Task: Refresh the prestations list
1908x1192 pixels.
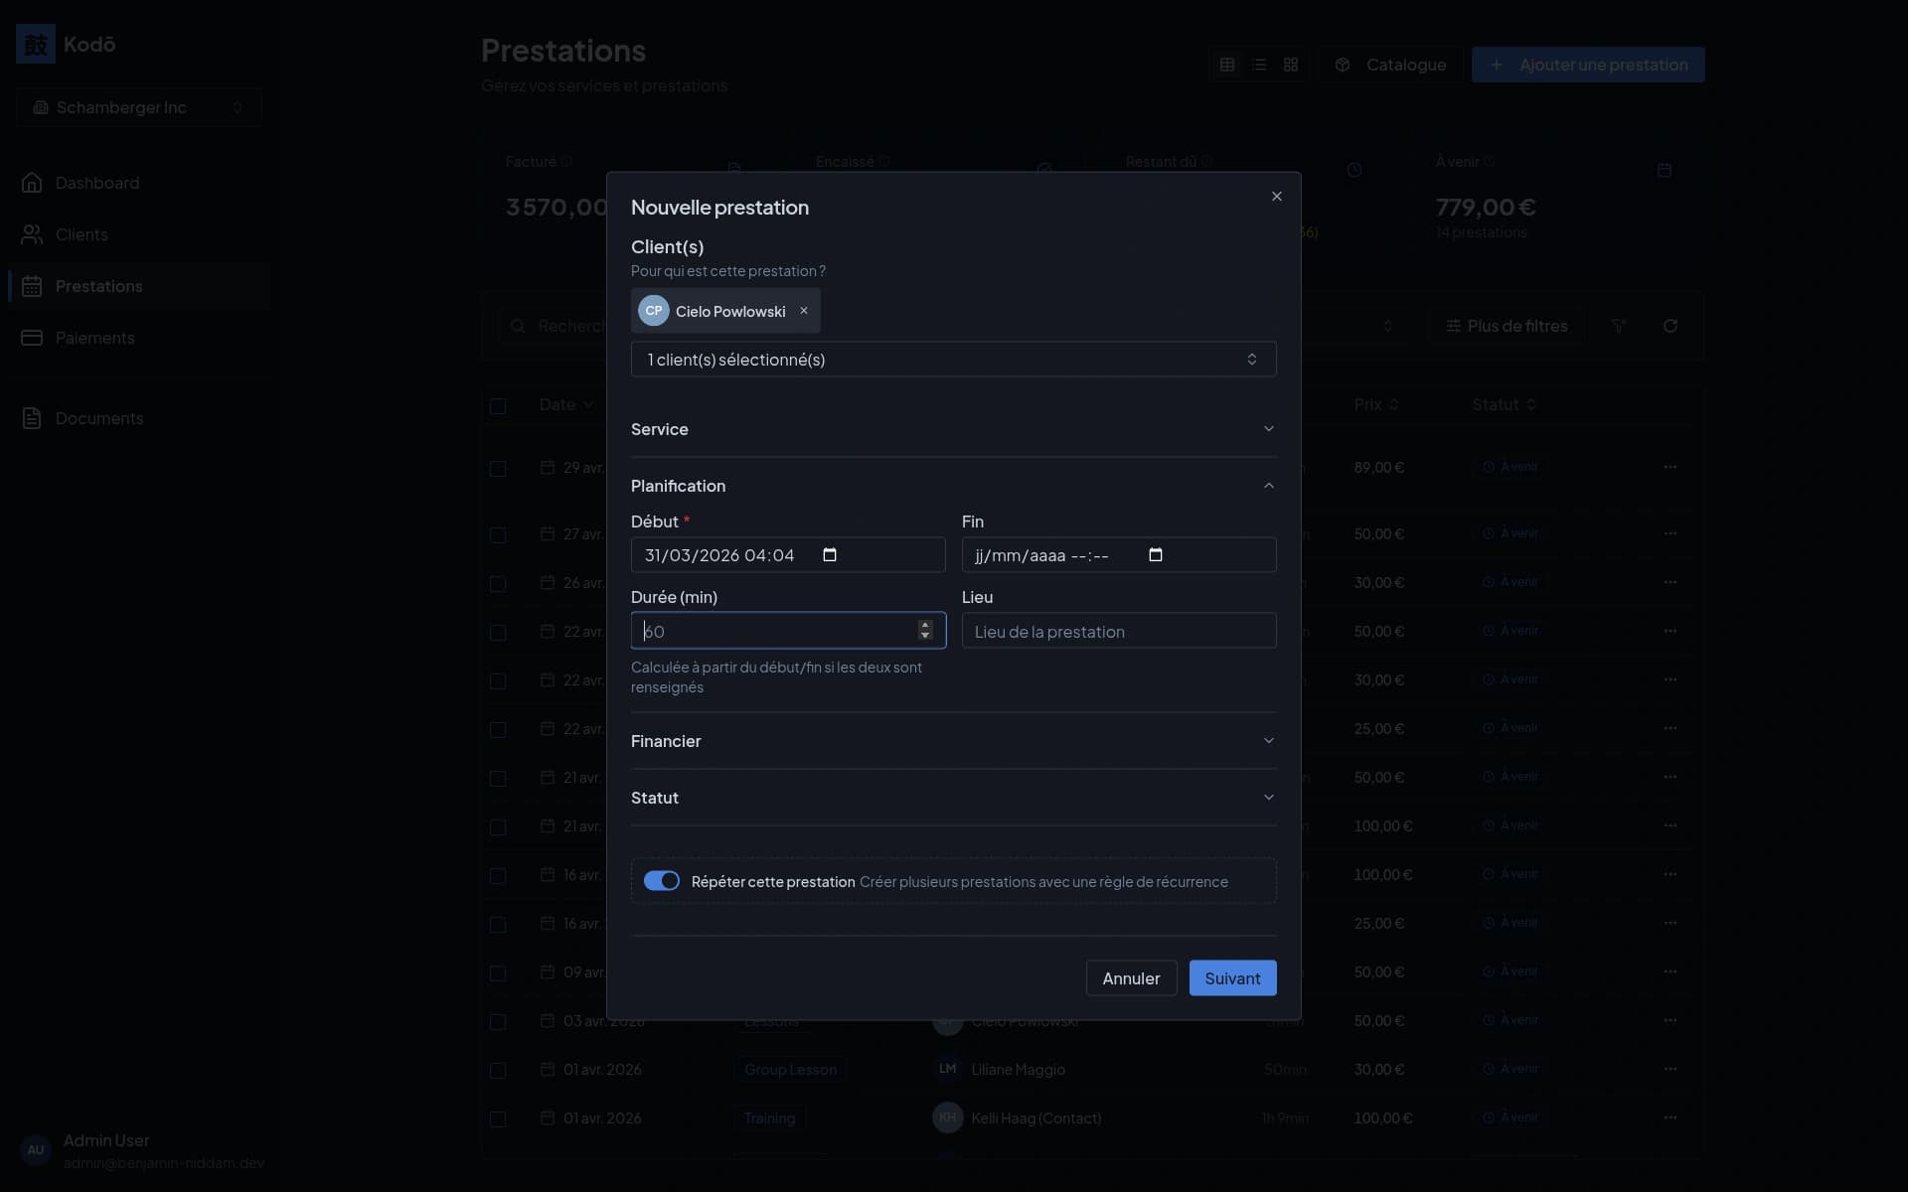Action: tap(1671, 326)
